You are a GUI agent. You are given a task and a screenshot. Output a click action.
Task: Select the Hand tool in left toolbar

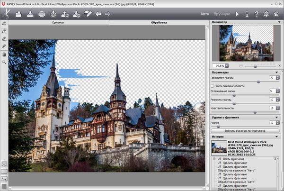4,54
